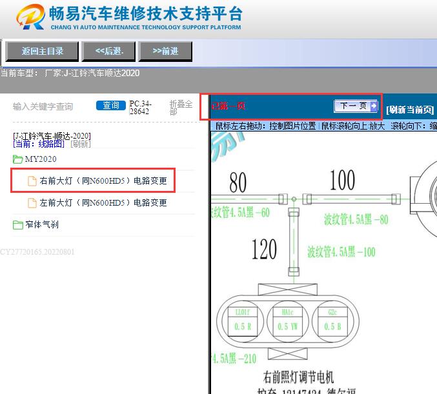Image resolution: width=437 pixels, height=394 pixels.
Task: Click the MY2020 folder icon
Action: pos(18,159)
